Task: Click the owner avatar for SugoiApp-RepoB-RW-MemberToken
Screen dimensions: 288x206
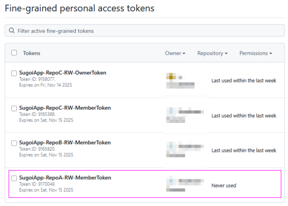Action: tap(170, 146)
